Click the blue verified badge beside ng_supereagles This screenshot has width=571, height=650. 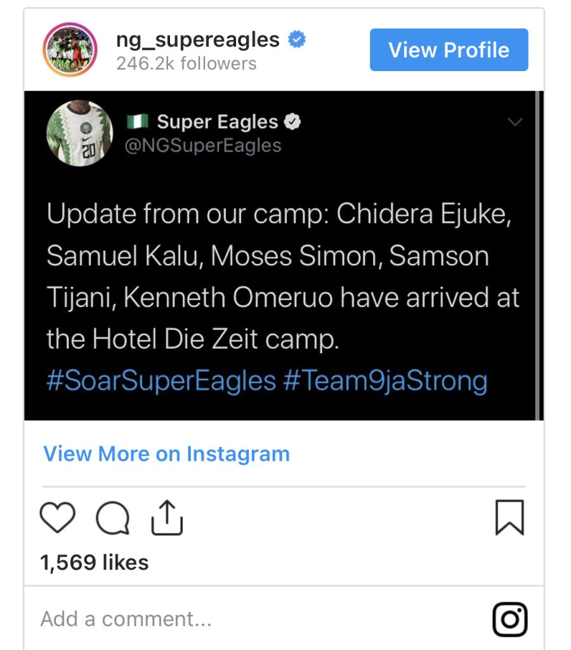coord(297,40)
